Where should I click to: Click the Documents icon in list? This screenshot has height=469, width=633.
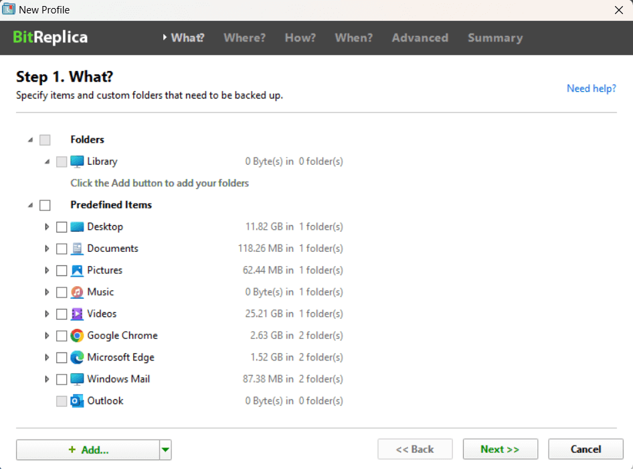(x=78, y=249)
